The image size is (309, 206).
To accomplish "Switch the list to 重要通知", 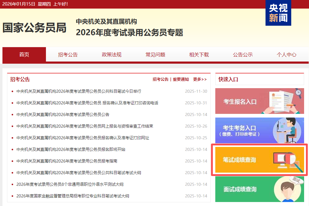I will [x=181, y=79].
